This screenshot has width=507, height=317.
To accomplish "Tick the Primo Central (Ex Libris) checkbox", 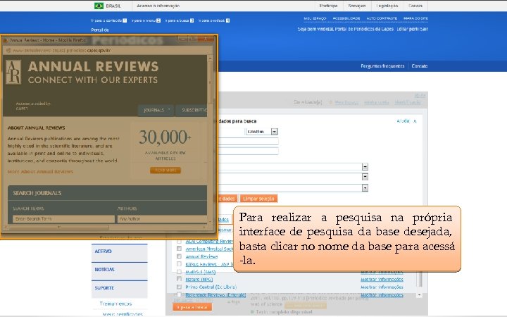I will tap(179, 287).
